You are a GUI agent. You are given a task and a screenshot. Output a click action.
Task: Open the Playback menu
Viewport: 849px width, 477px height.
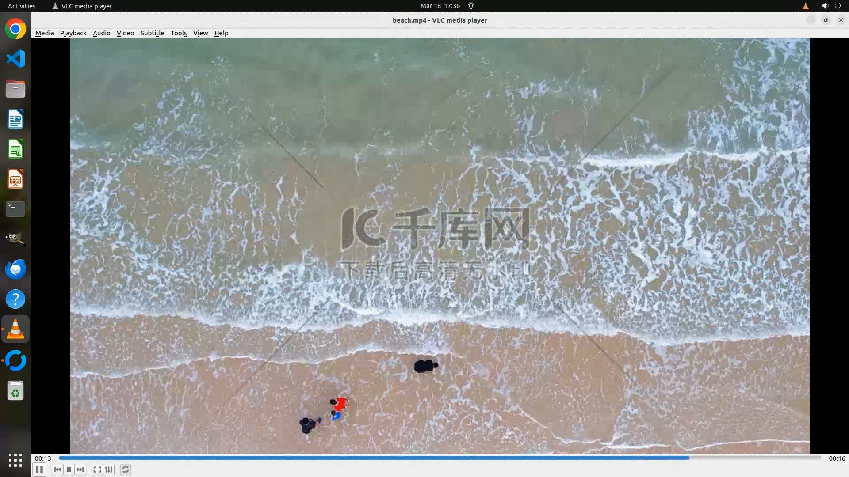[x=73, y=33]
